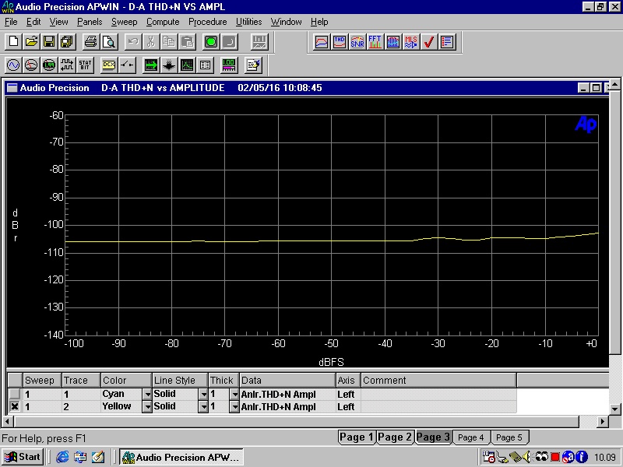Viewport: 623px width, 467px height.
Task: Click the Data column header
Action: tap(287, 381)
